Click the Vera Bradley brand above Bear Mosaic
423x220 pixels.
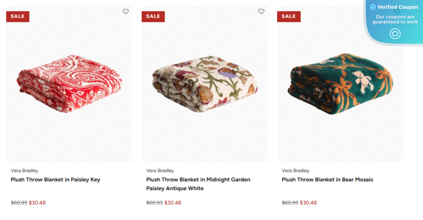[x=295, y=171]
